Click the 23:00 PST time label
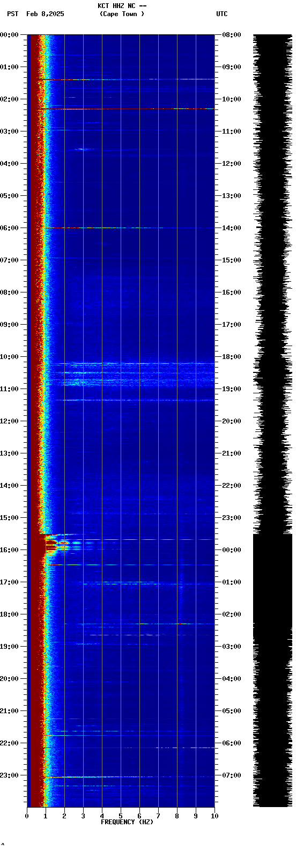This screenshot has width=296, height=850. (10, 775)
